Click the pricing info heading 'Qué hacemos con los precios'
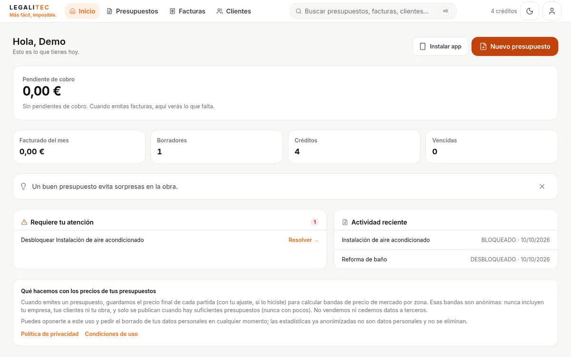The height and width of the screenshot is (357, 571). click(x=89, y=291)
